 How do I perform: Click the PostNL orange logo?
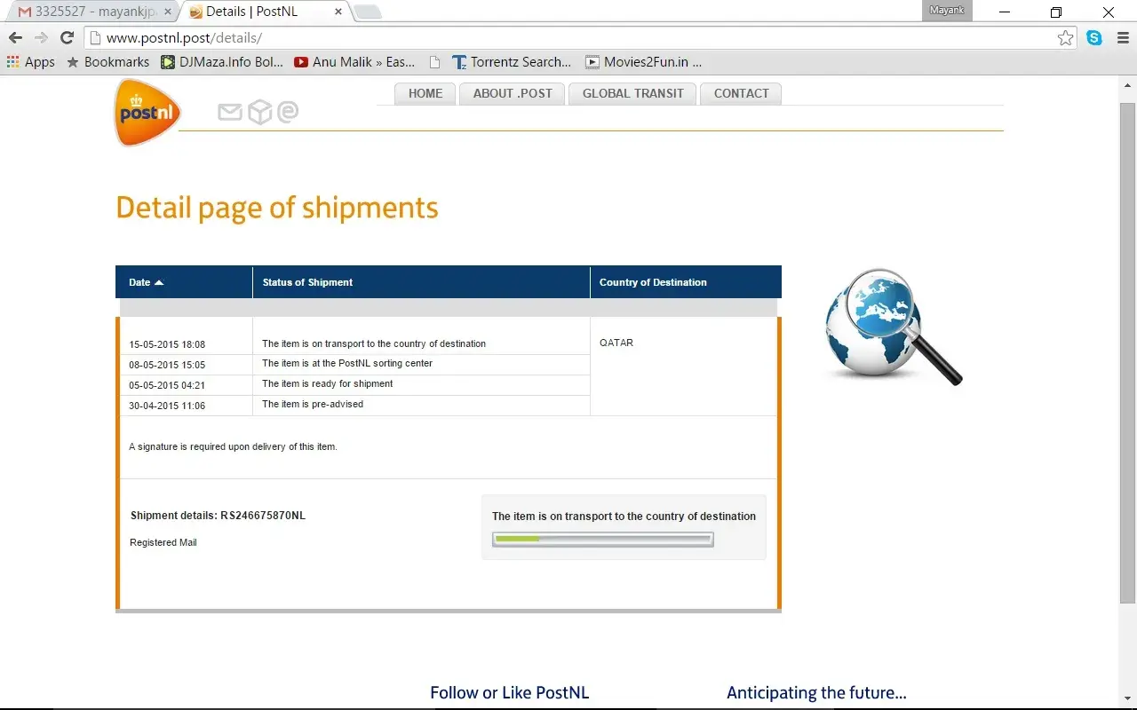tap(147, 113)
